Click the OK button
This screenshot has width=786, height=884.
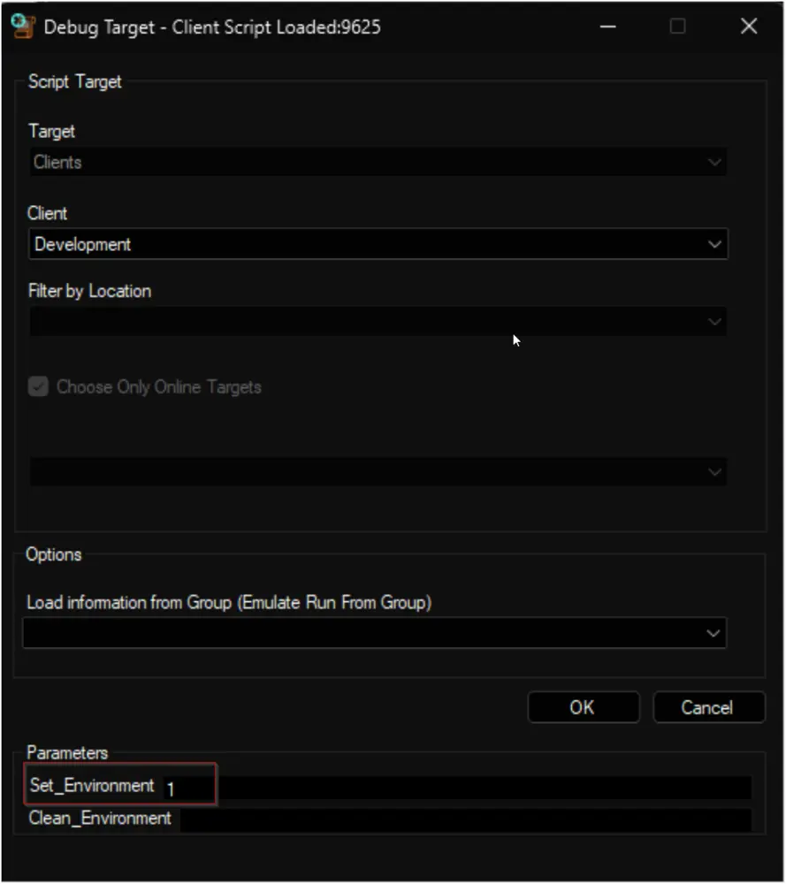click(584, 707)
